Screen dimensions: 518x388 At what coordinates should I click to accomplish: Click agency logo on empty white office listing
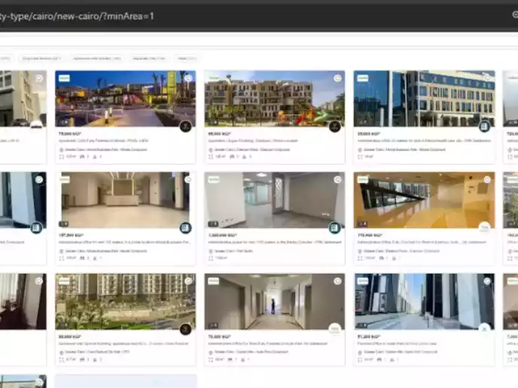(335, 228)
